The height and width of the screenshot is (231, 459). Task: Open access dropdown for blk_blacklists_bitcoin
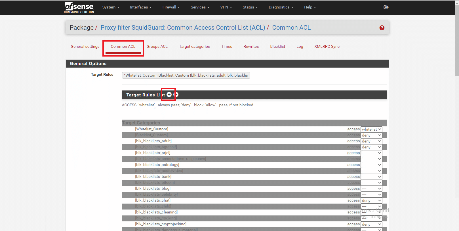click(x=371, y=183)
